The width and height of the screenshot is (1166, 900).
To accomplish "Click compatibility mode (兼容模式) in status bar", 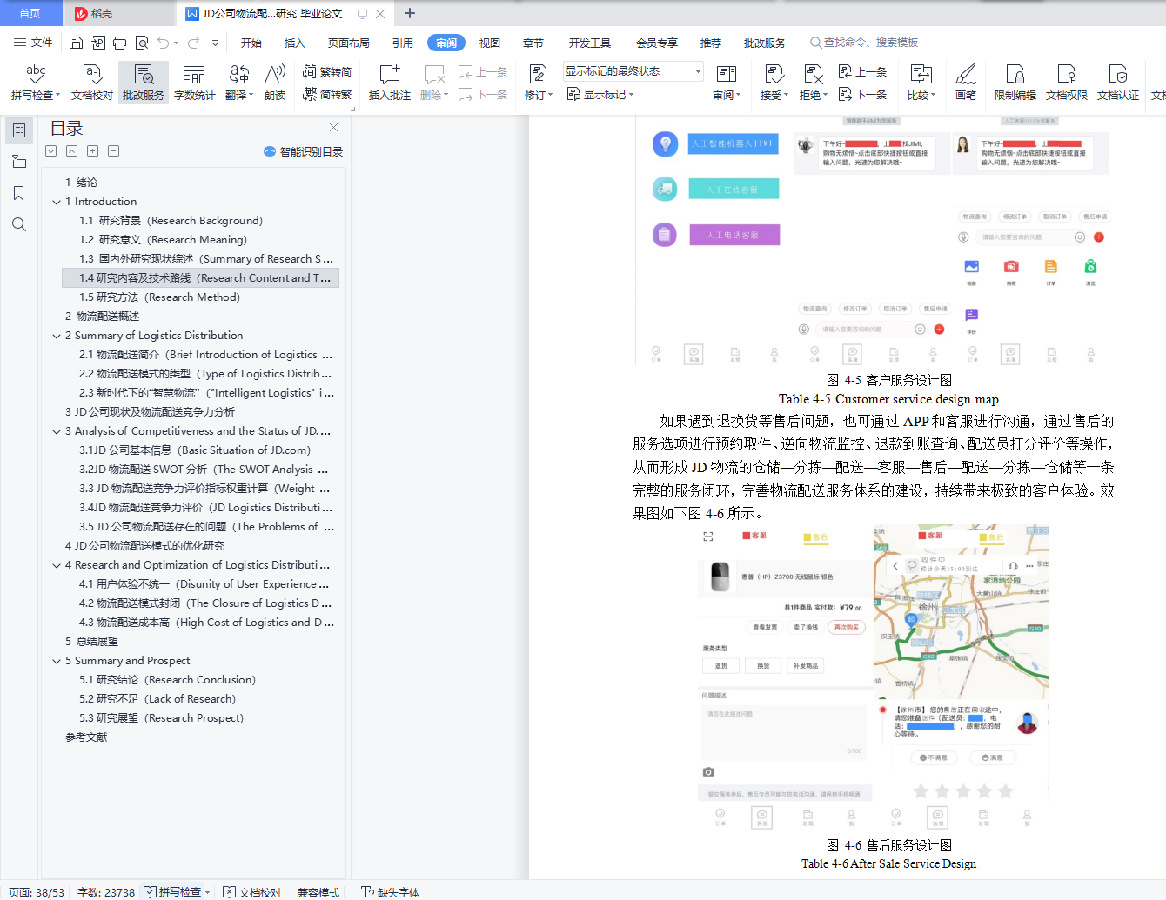I will click(318, 892).
